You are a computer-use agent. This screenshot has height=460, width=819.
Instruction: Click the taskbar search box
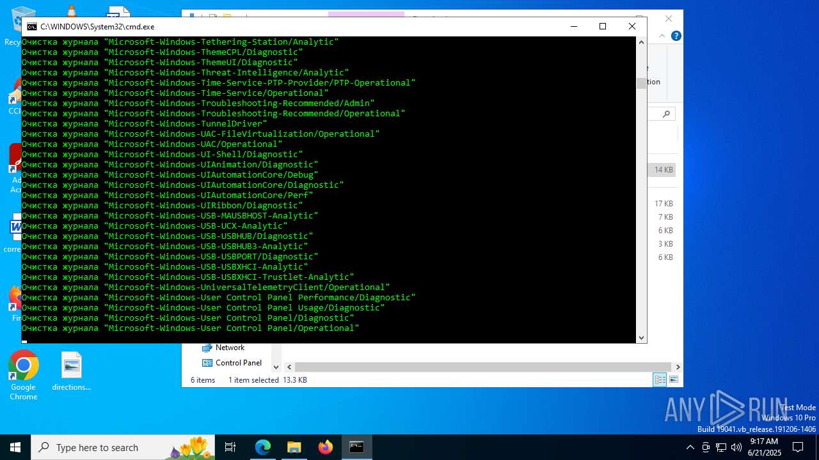click(x=124, y=447)
